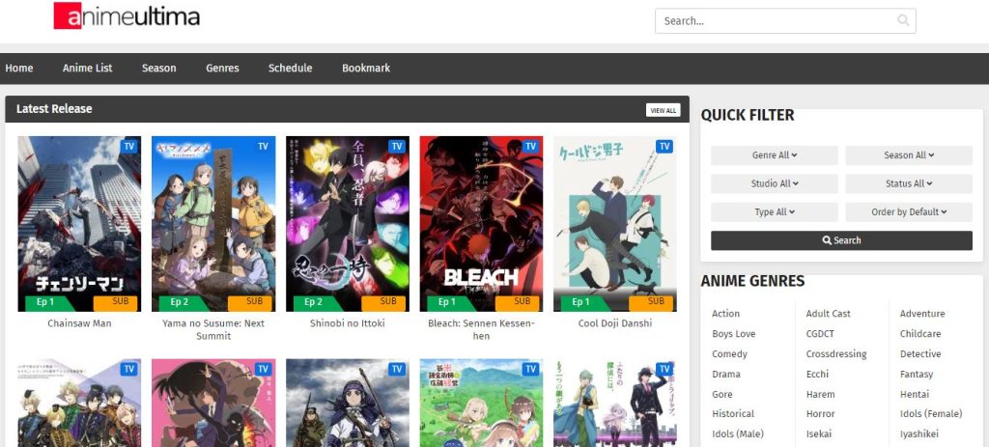The image size is (989, 447).
Task: Click the SUB badge on Bleach
Action: (518, 302)
